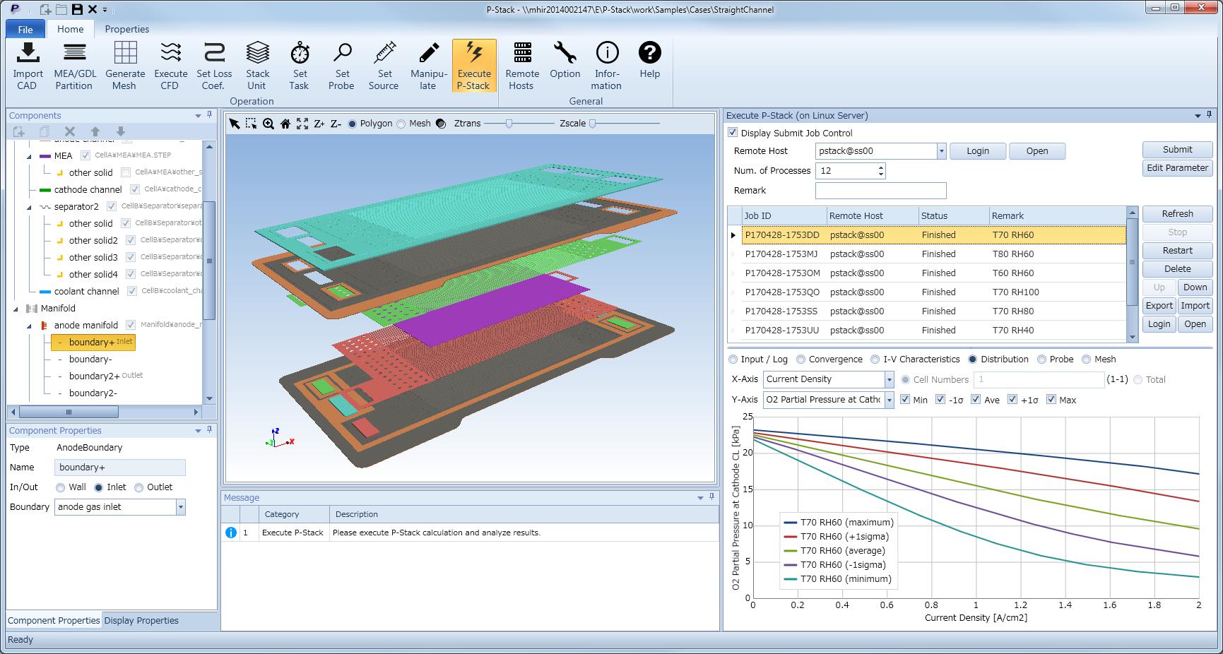
Task: Reset view with the home icon
Action: pos(285,124)
